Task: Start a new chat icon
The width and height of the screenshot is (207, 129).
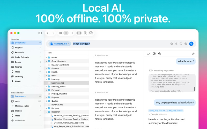Action: pos(154,54)
